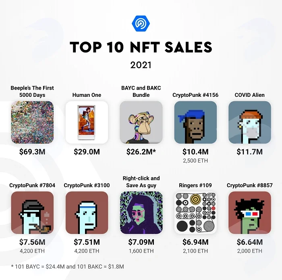Select the 2021 year subtitle

point(141,65)
